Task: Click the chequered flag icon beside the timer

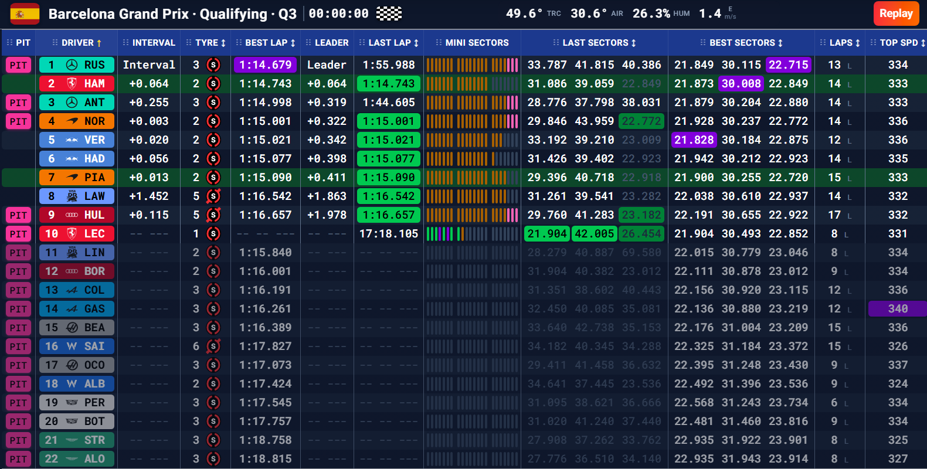Action: 389,13
